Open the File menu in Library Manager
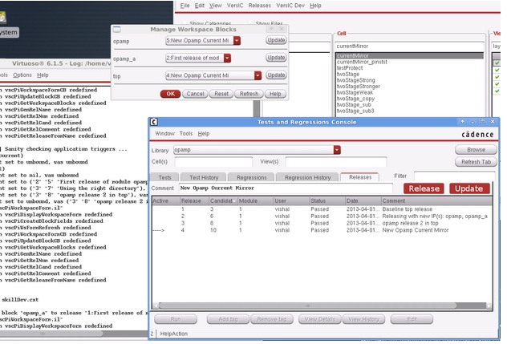507x344 pixels. tap(187, 6)
